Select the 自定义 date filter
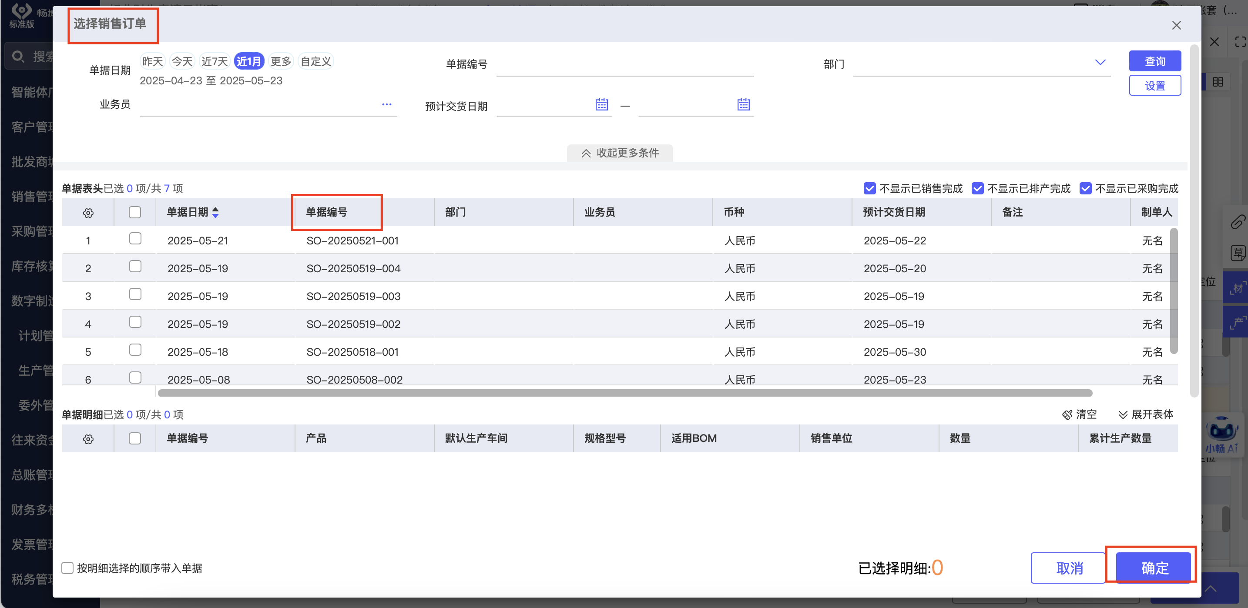Viewport: 1248px width, 608px height. [316, 61]
